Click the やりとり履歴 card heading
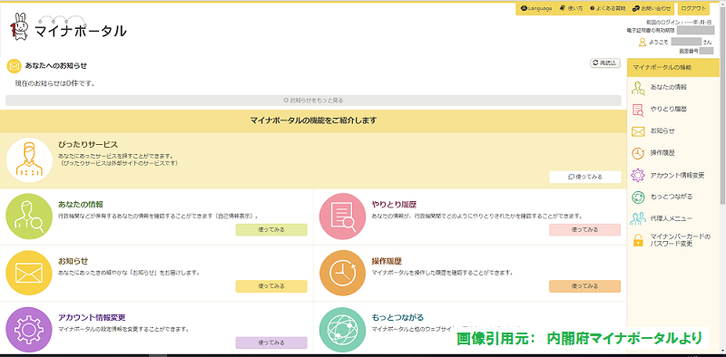 pyautogui.click(x=394, y=204)
